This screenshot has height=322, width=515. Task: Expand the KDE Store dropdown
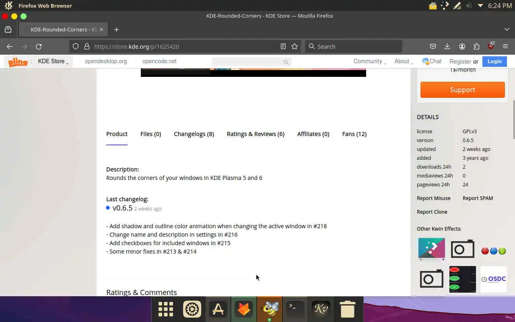53,61
